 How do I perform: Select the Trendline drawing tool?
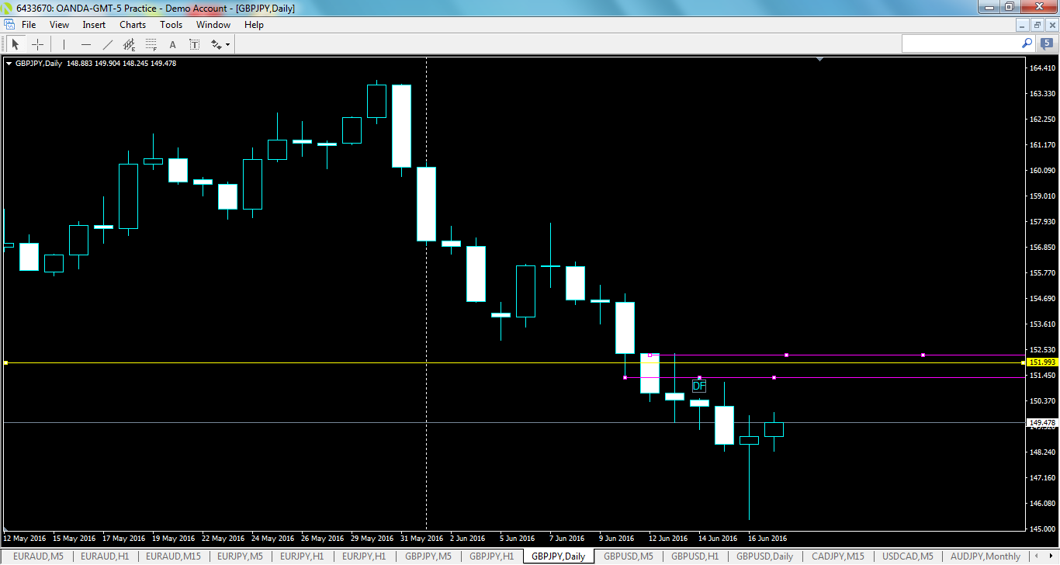coord(107,44)
